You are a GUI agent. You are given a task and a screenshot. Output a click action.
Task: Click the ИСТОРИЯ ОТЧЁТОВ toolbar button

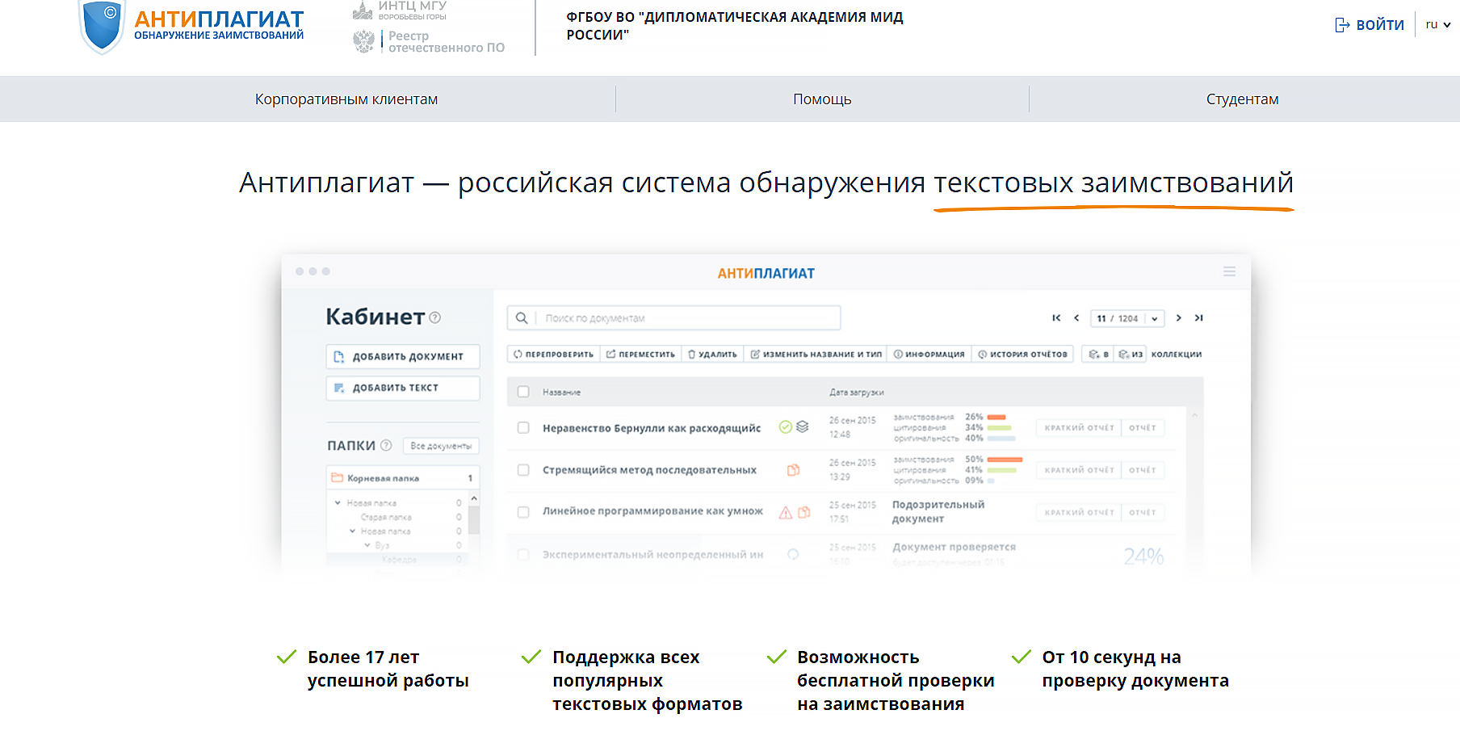1022,354
